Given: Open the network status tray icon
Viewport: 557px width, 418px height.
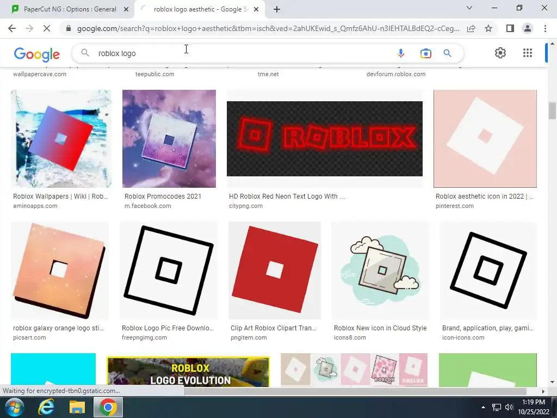Looking at the screenshot, I should (x=496, y=407).
